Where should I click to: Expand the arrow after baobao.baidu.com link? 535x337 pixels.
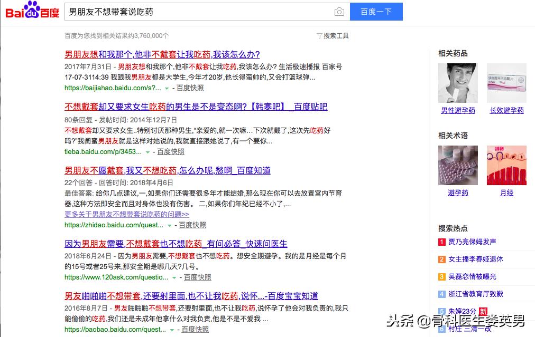[172, 329]
